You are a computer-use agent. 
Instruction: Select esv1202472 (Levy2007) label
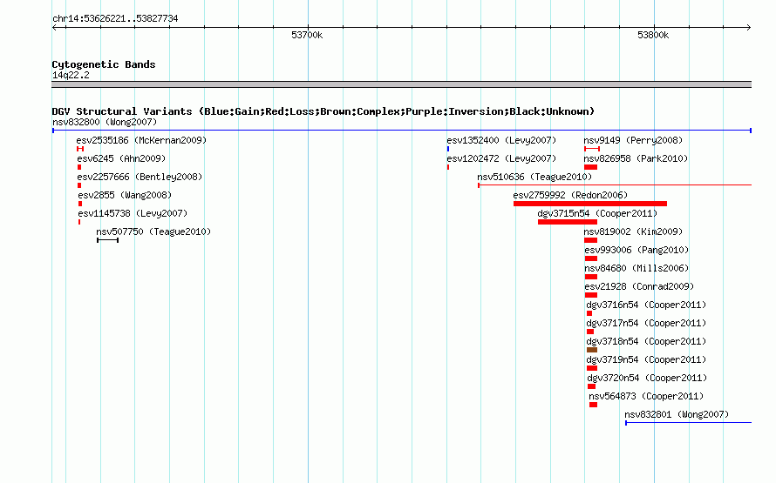501,158
